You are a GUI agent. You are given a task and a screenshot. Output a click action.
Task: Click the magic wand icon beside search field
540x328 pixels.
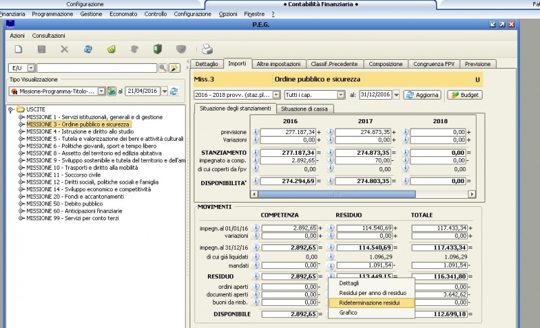click(174, 68)
